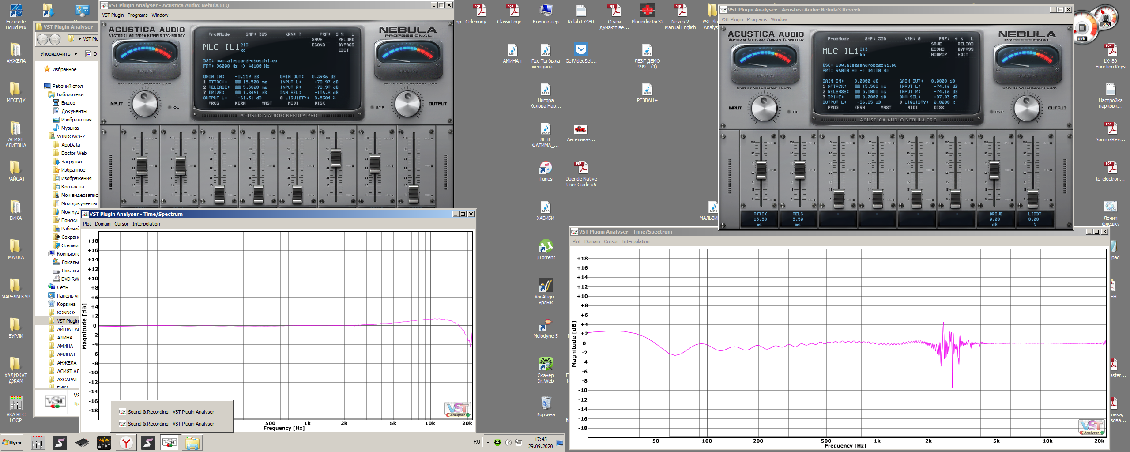Click the Dr.Web tray icon
This screenshot has height=452, width=1130.
(x=497, y=443)
